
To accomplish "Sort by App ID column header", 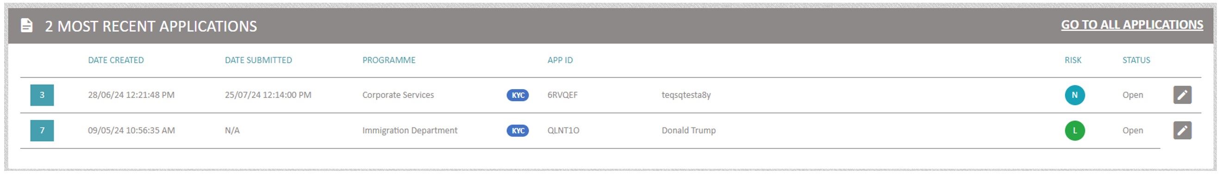I will pyautogui.click(x=560, y=60).
